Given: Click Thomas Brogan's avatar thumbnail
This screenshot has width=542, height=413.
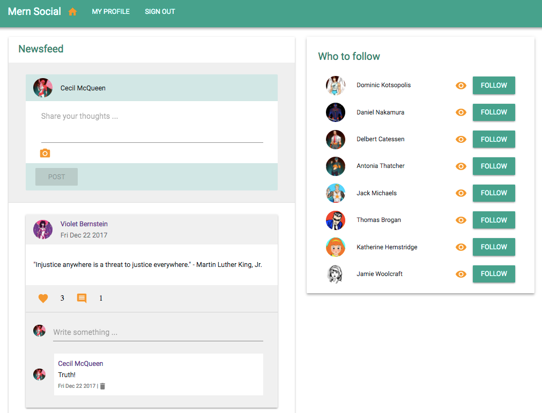Looking at the screenshot, I should pos(336,220).
